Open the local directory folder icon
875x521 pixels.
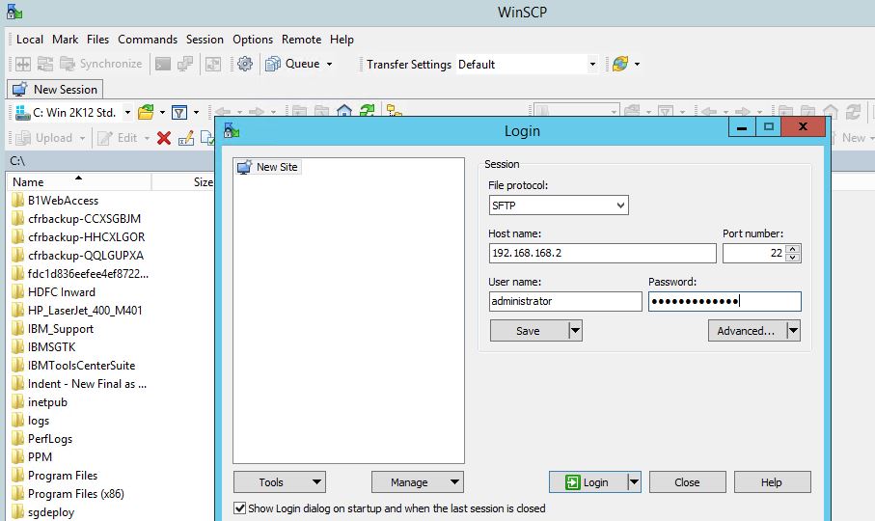pos(146,112)
